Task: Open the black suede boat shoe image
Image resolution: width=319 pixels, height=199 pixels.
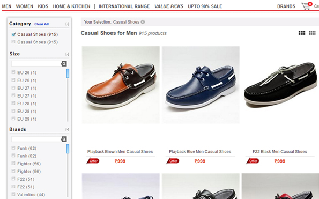Action: [280, 85]
